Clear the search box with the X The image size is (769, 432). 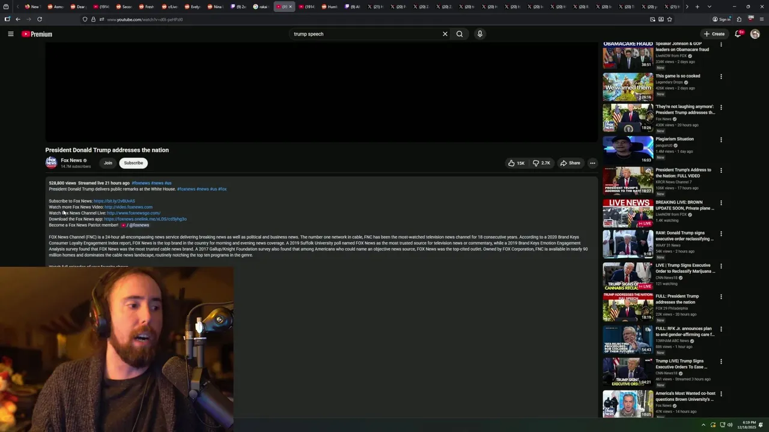[x=445, y=34]
